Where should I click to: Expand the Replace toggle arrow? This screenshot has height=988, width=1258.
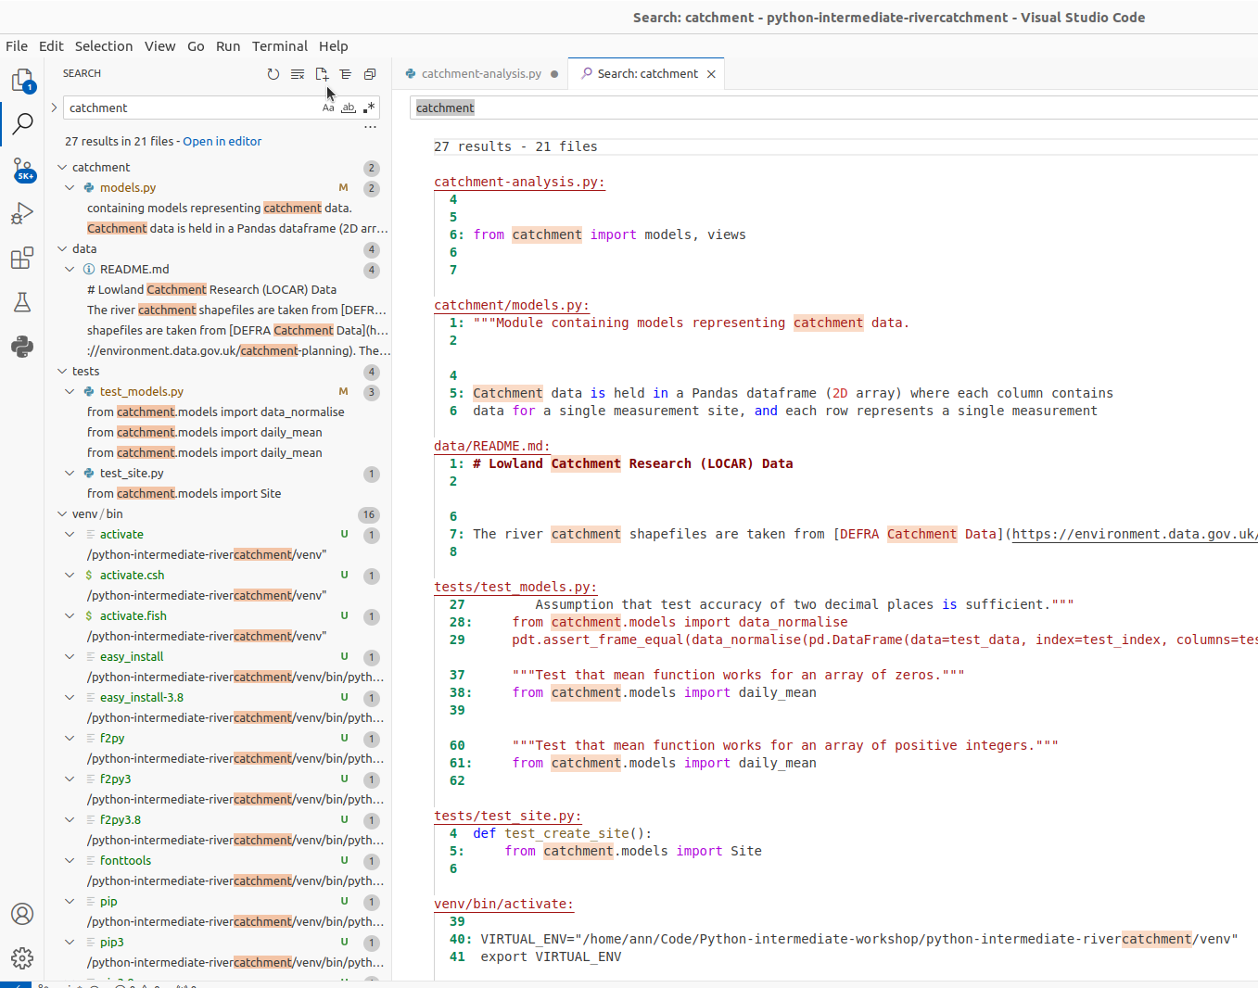pos(54,108)
